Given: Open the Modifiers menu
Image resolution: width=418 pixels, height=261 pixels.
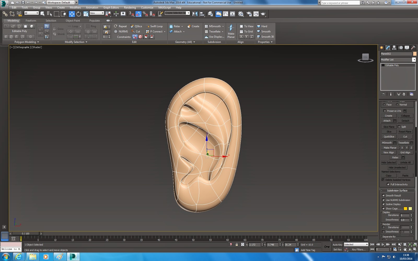Looking at the screenshot, I should pos(75,8).
